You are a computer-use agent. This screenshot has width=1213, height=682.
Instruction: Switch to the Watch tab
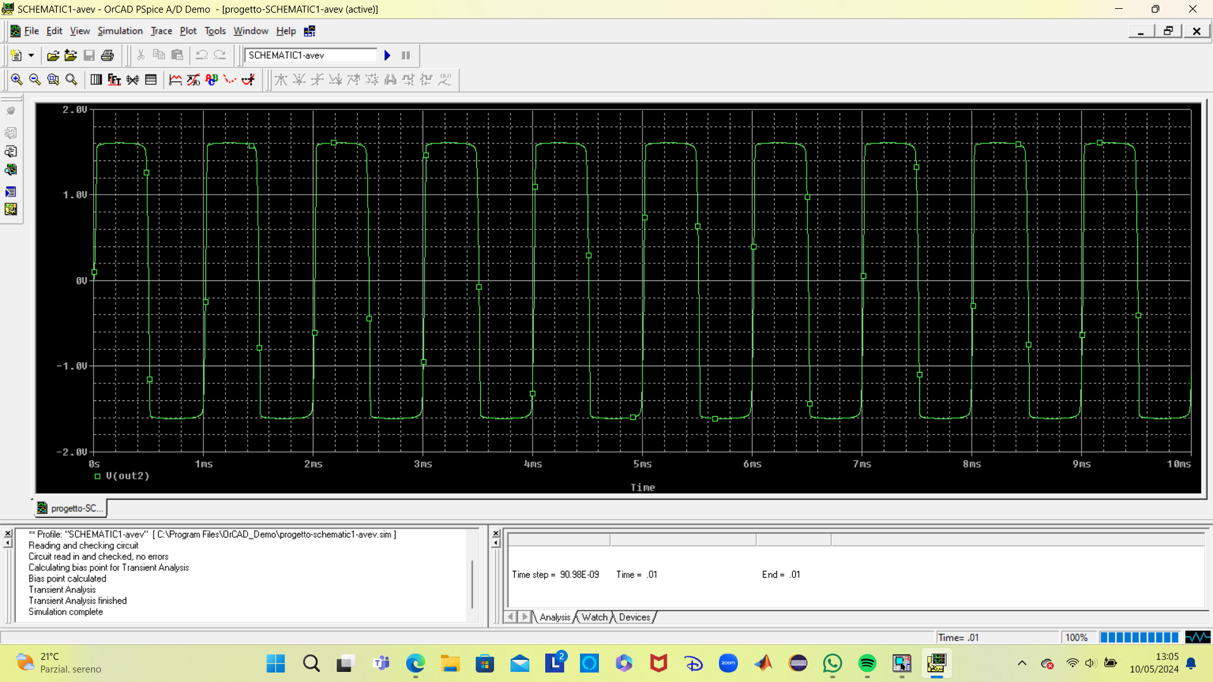[594, 617]
